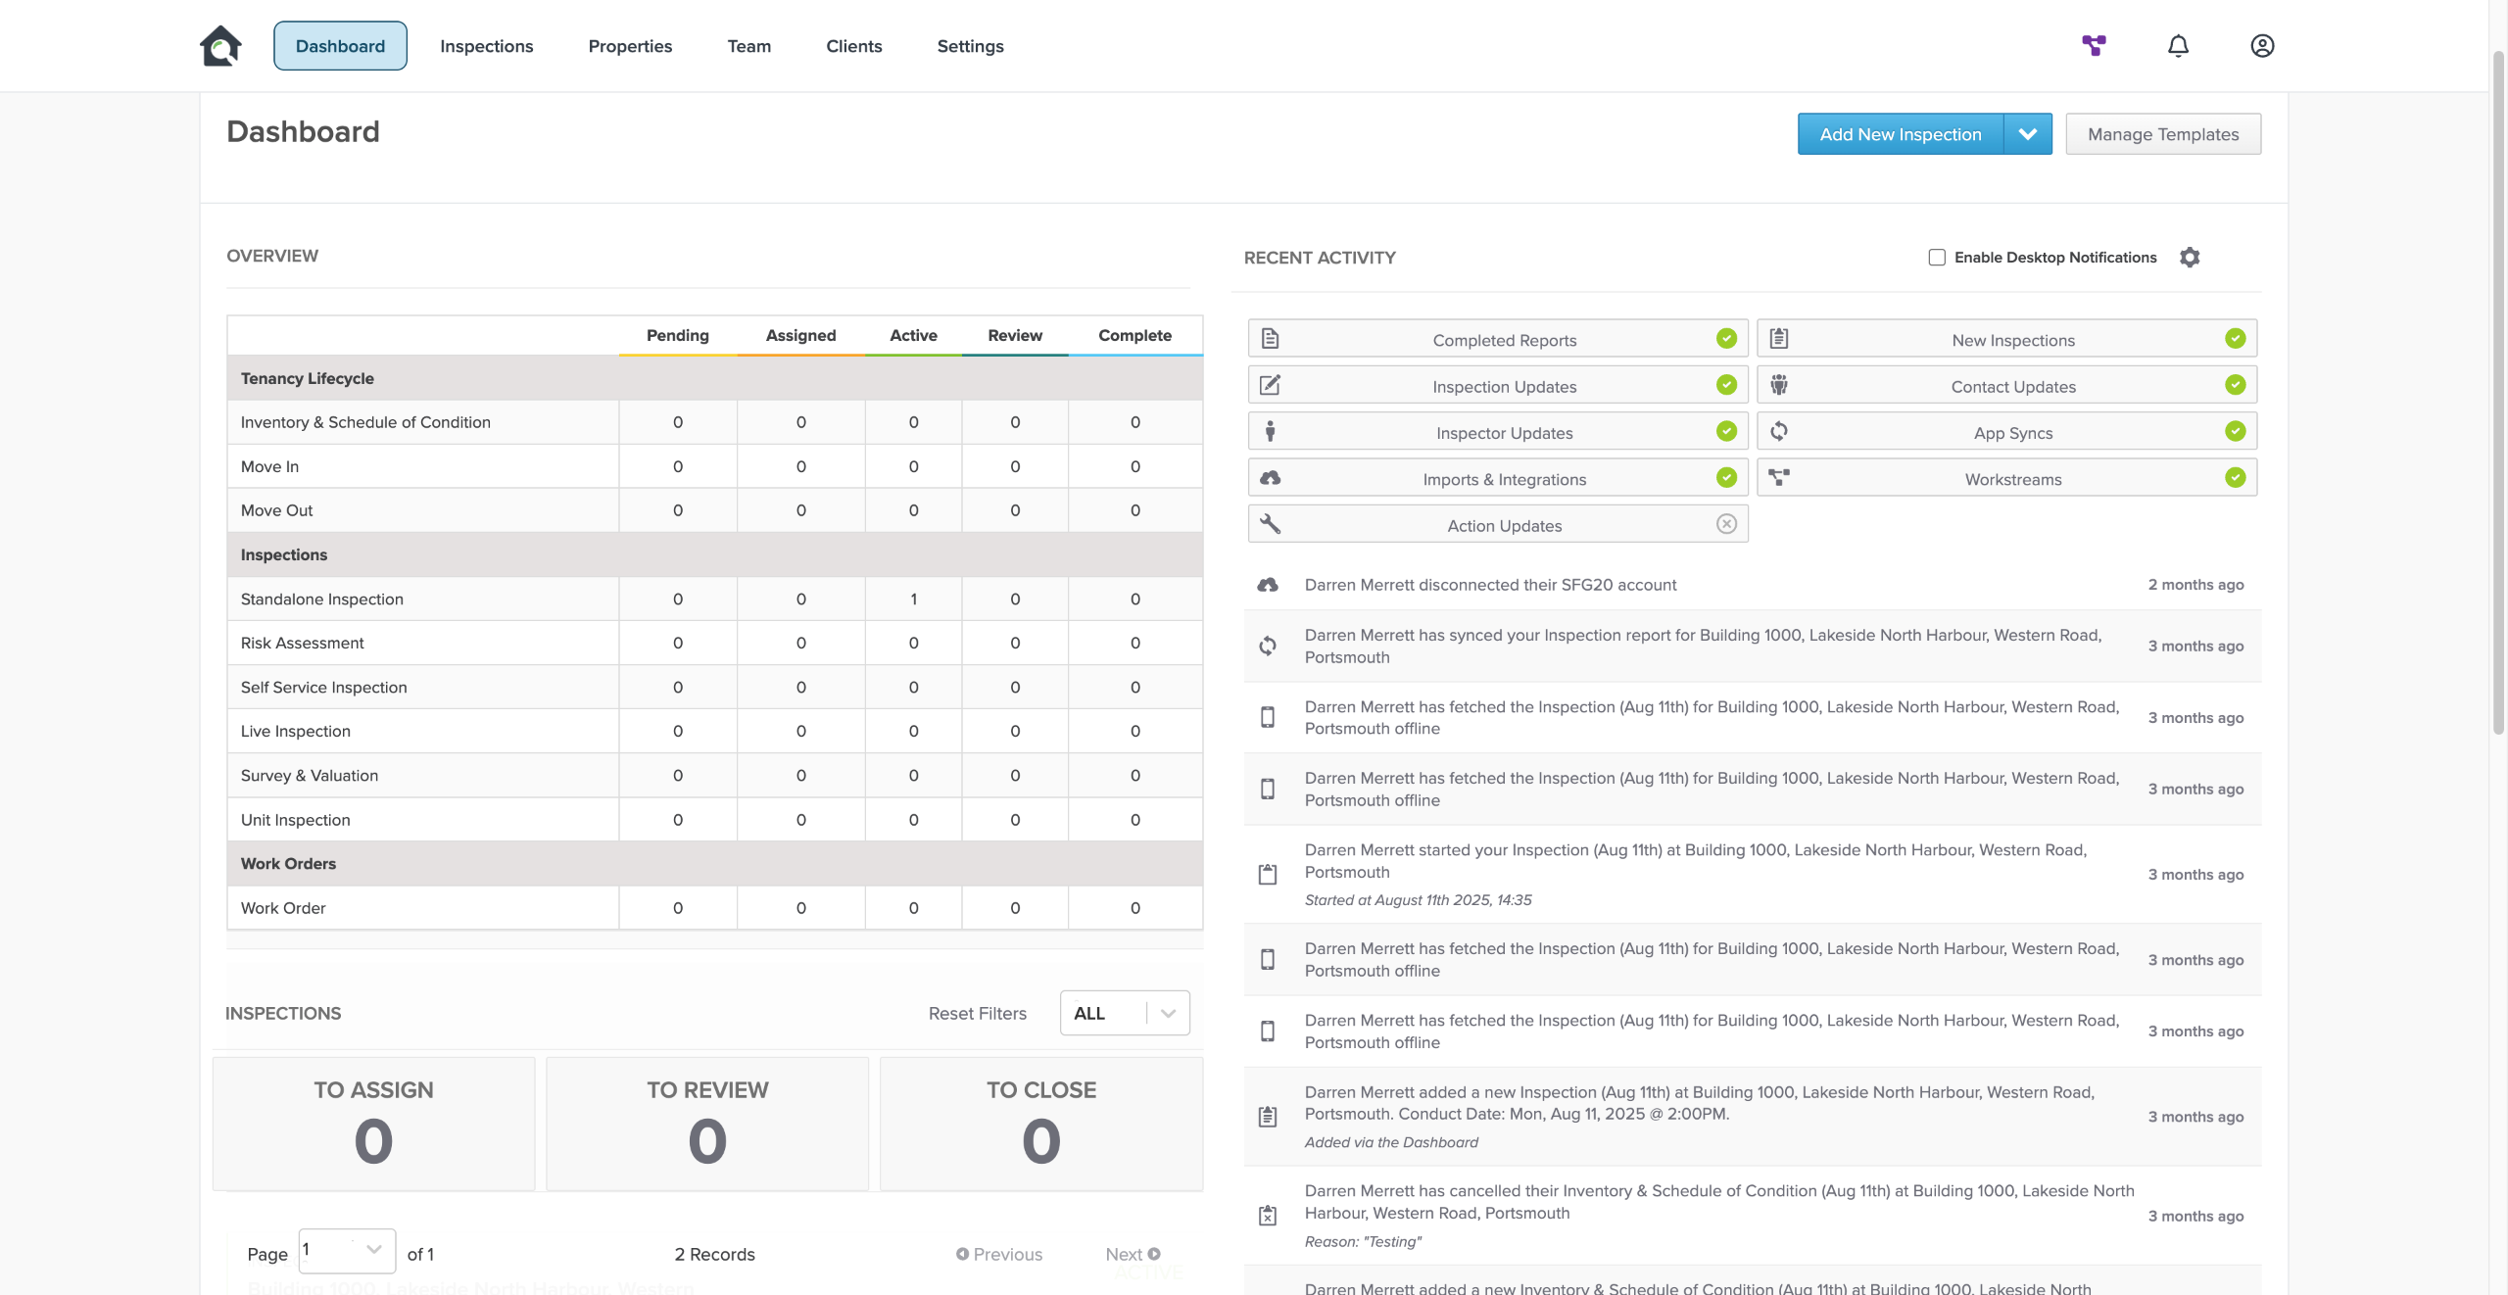Open the user account profile icon

2262,45
